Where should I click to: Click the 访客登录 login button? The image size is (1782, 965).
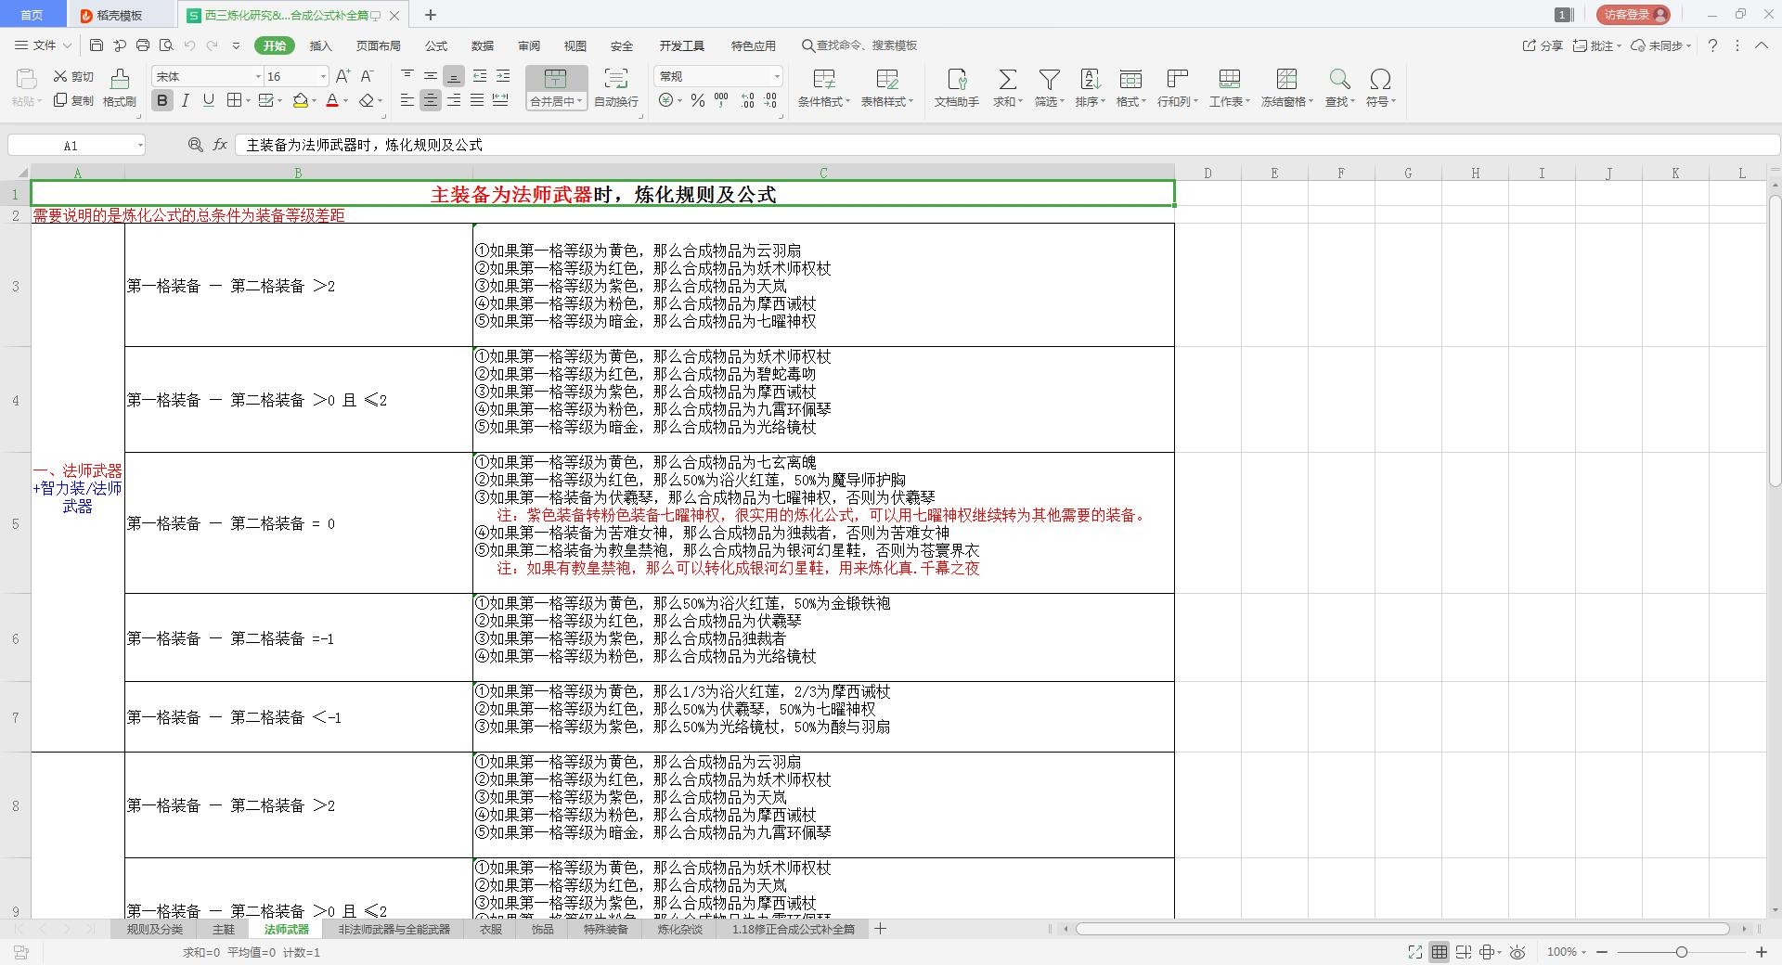tap(1633, 14)
